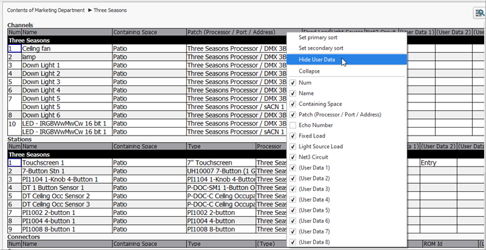The width and height of the screenshot is (486, 250).
Task: Select Touchscreen 1 station name cell
Action: pos(67,163)
